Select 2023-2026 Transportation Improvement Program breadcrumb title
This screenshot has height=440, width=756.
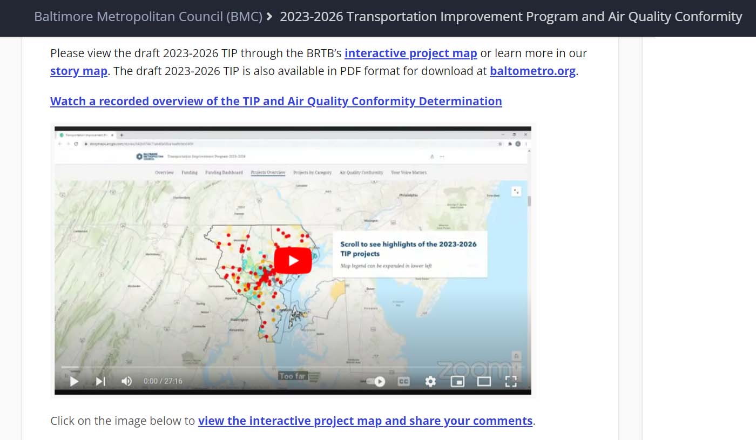pyautogui.click(x=510, y=17)
